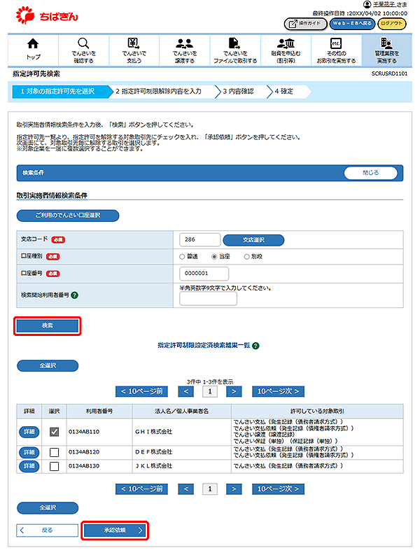Screen dimensions: 420x555
Task: Focus the 支店コード field showing 286
Action: click(200, 239)
